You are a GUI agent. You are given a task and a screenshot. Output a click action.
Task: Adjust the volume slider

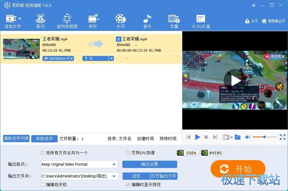click(265, 137)
